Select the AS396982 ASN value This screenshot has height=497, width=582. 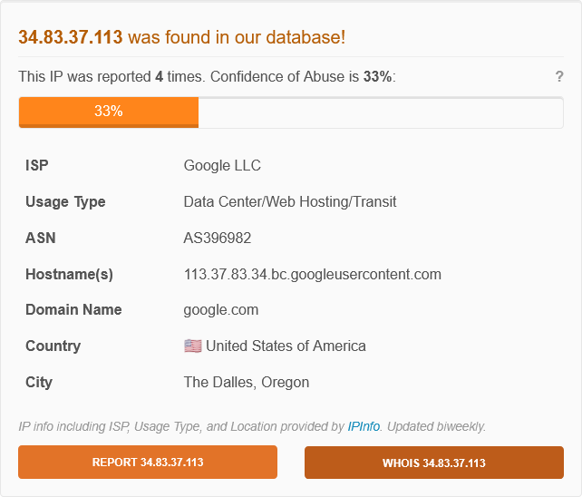218,238
